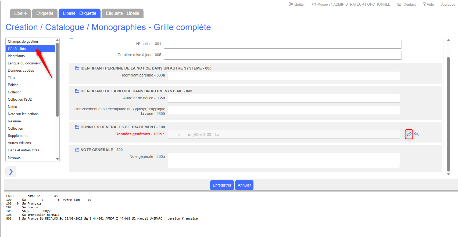This screenshot has height=237, width=458.
Task: Toggle the Données générales de traitement 100 folder
Action: [77, 127]
